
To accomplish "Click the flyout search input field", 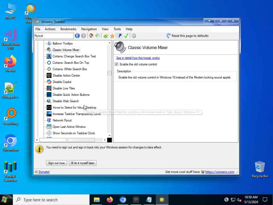I will (54, 36).
